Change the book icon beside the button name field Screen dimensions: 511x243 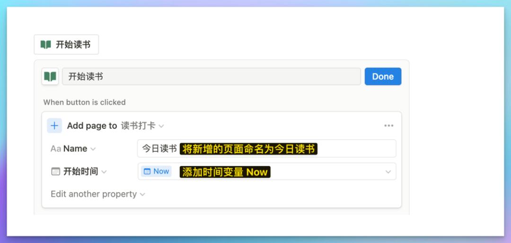50,77
